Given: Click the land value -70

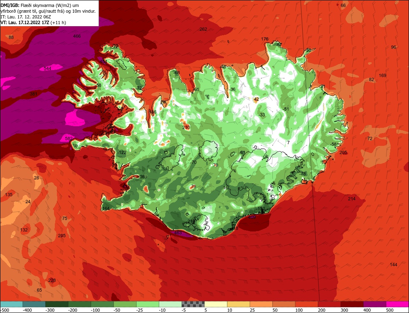Looking at the screenshot, I should coord(193,162).
